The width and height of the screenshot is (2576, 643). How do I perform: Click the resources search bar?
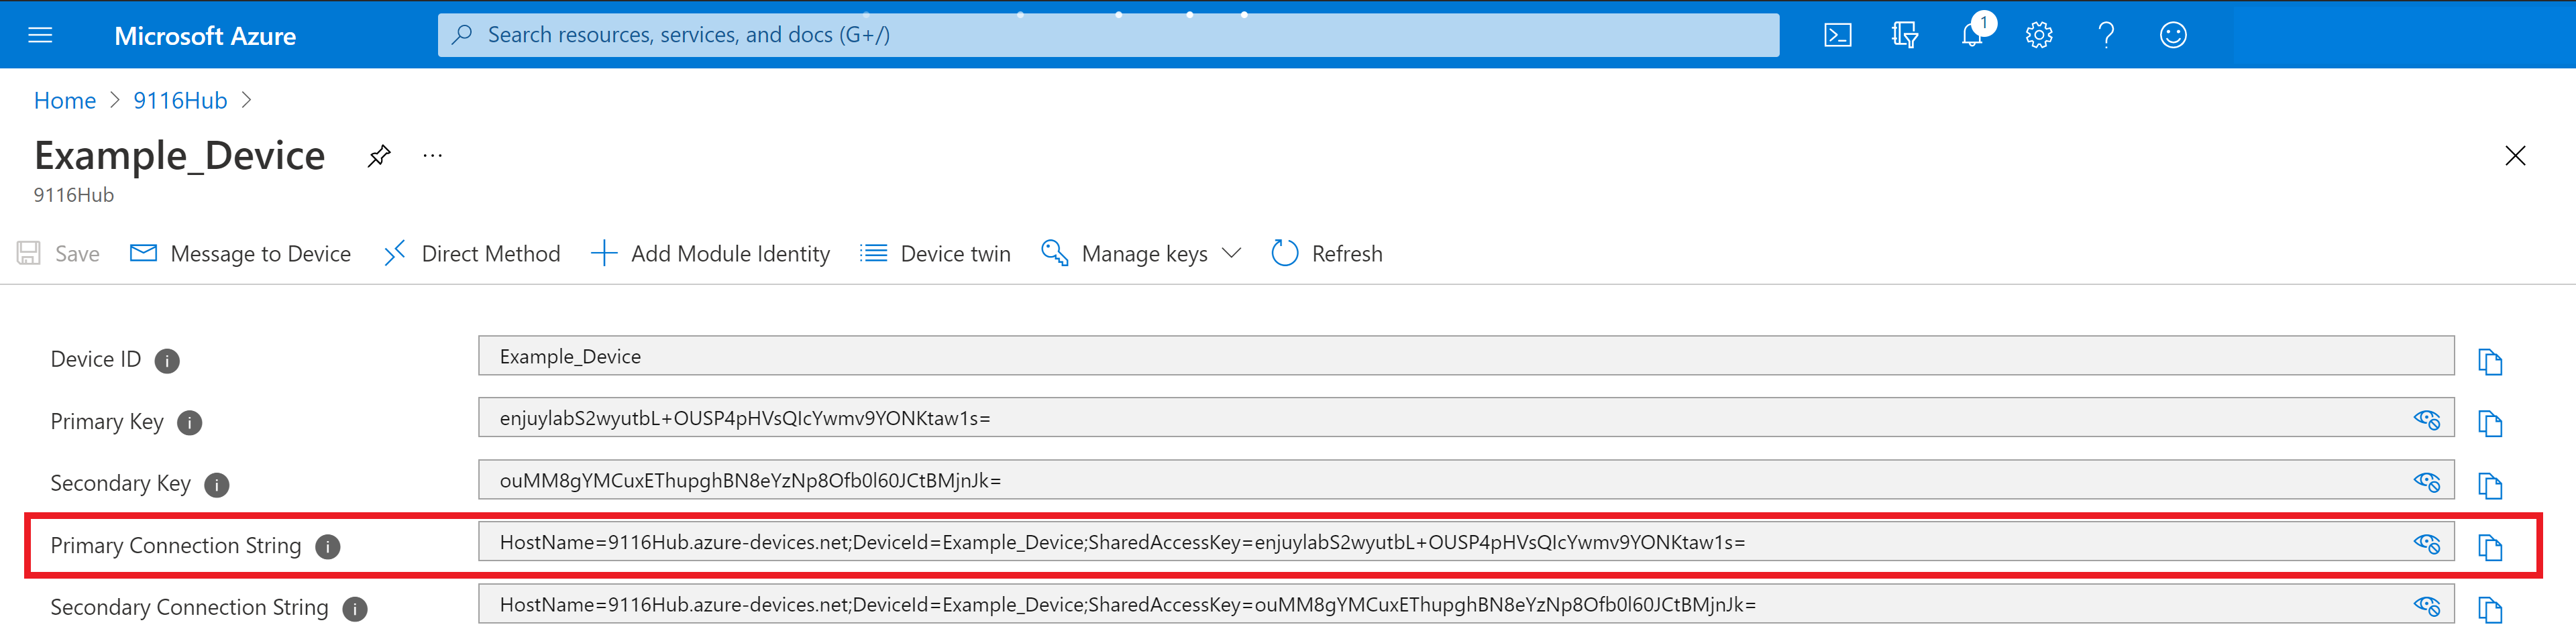point(1100,34)
